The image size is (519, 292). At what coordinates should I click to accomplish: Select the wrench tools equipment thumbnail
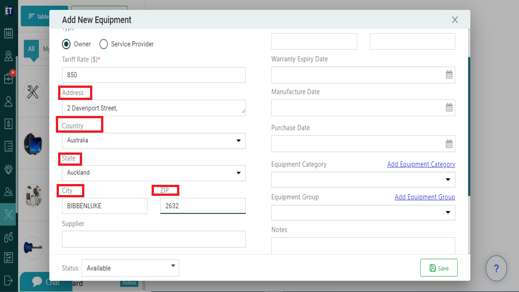(x=33, y=92)
